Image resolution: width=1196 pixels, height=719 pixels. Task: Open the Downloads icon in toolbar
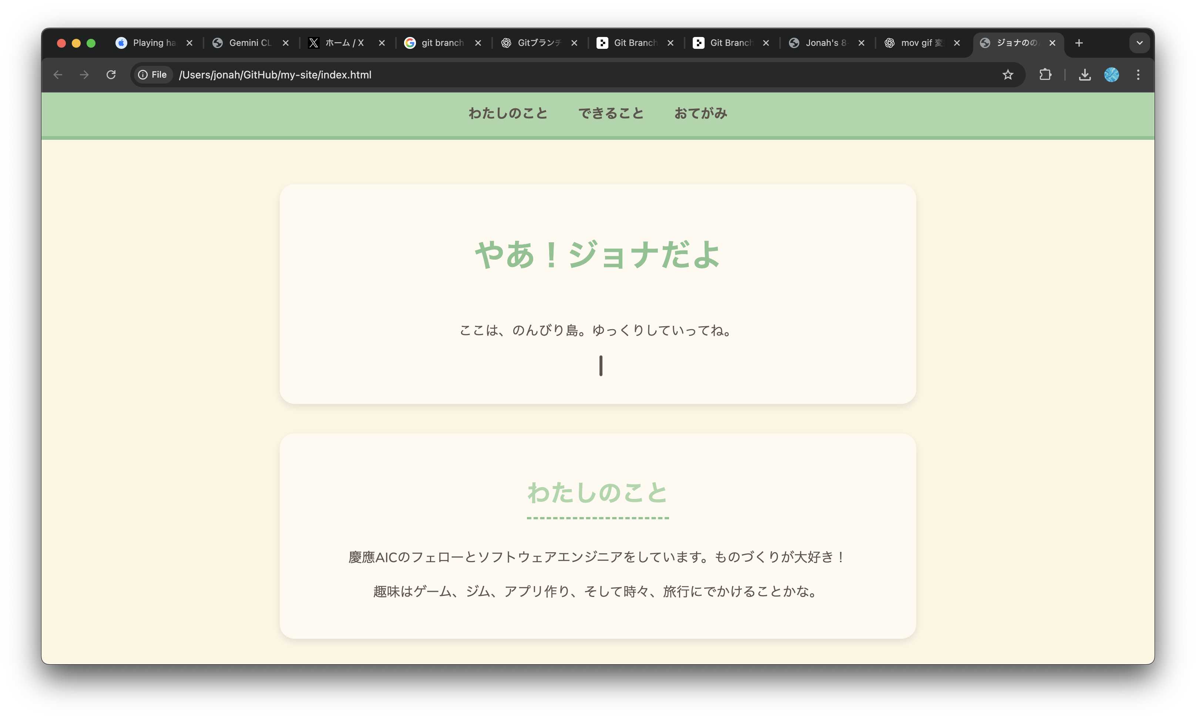(x=1085, y=75)
